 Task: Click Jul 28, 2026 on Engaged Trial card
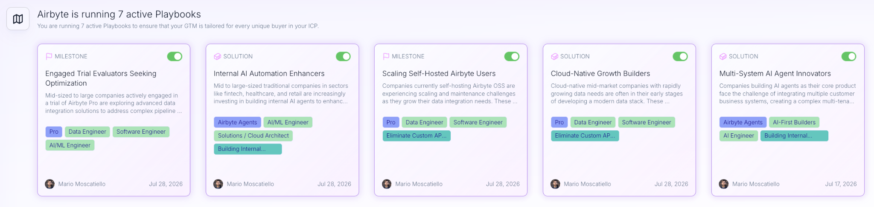[166, 184]
